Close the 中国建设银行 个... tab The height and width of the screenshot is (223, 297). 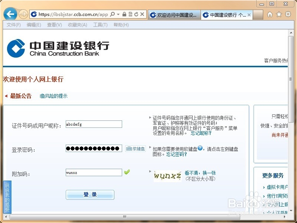(x=249, y=15)
